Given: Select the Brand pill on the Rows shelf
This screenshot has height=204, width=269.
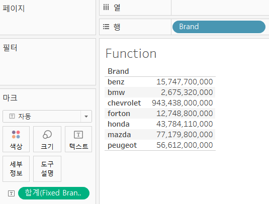Looking at the screenshot, I should coord(219,27).
